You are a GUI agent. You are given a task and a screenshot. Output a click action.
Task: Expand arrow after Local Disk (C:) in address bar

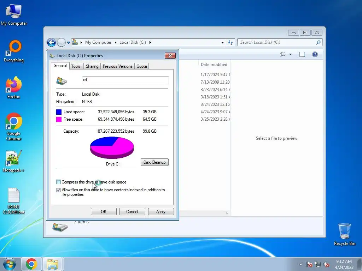pos(150,42)
